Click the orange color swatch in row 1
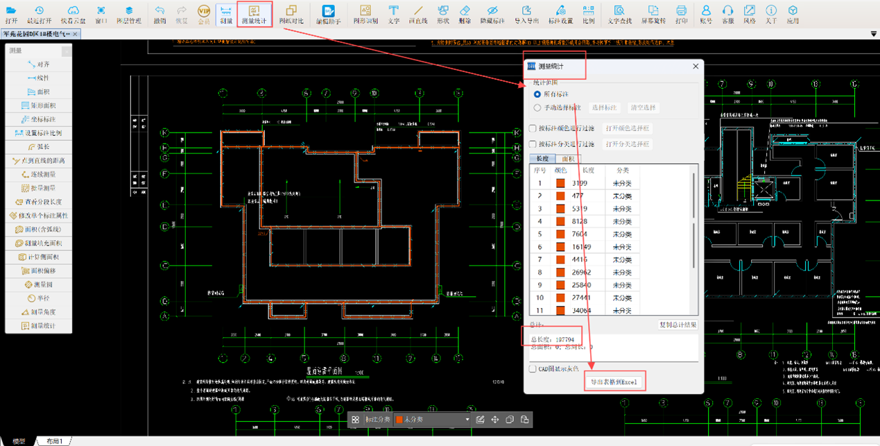The height and width of the screenshot is (446, 880). pos(560,183)
